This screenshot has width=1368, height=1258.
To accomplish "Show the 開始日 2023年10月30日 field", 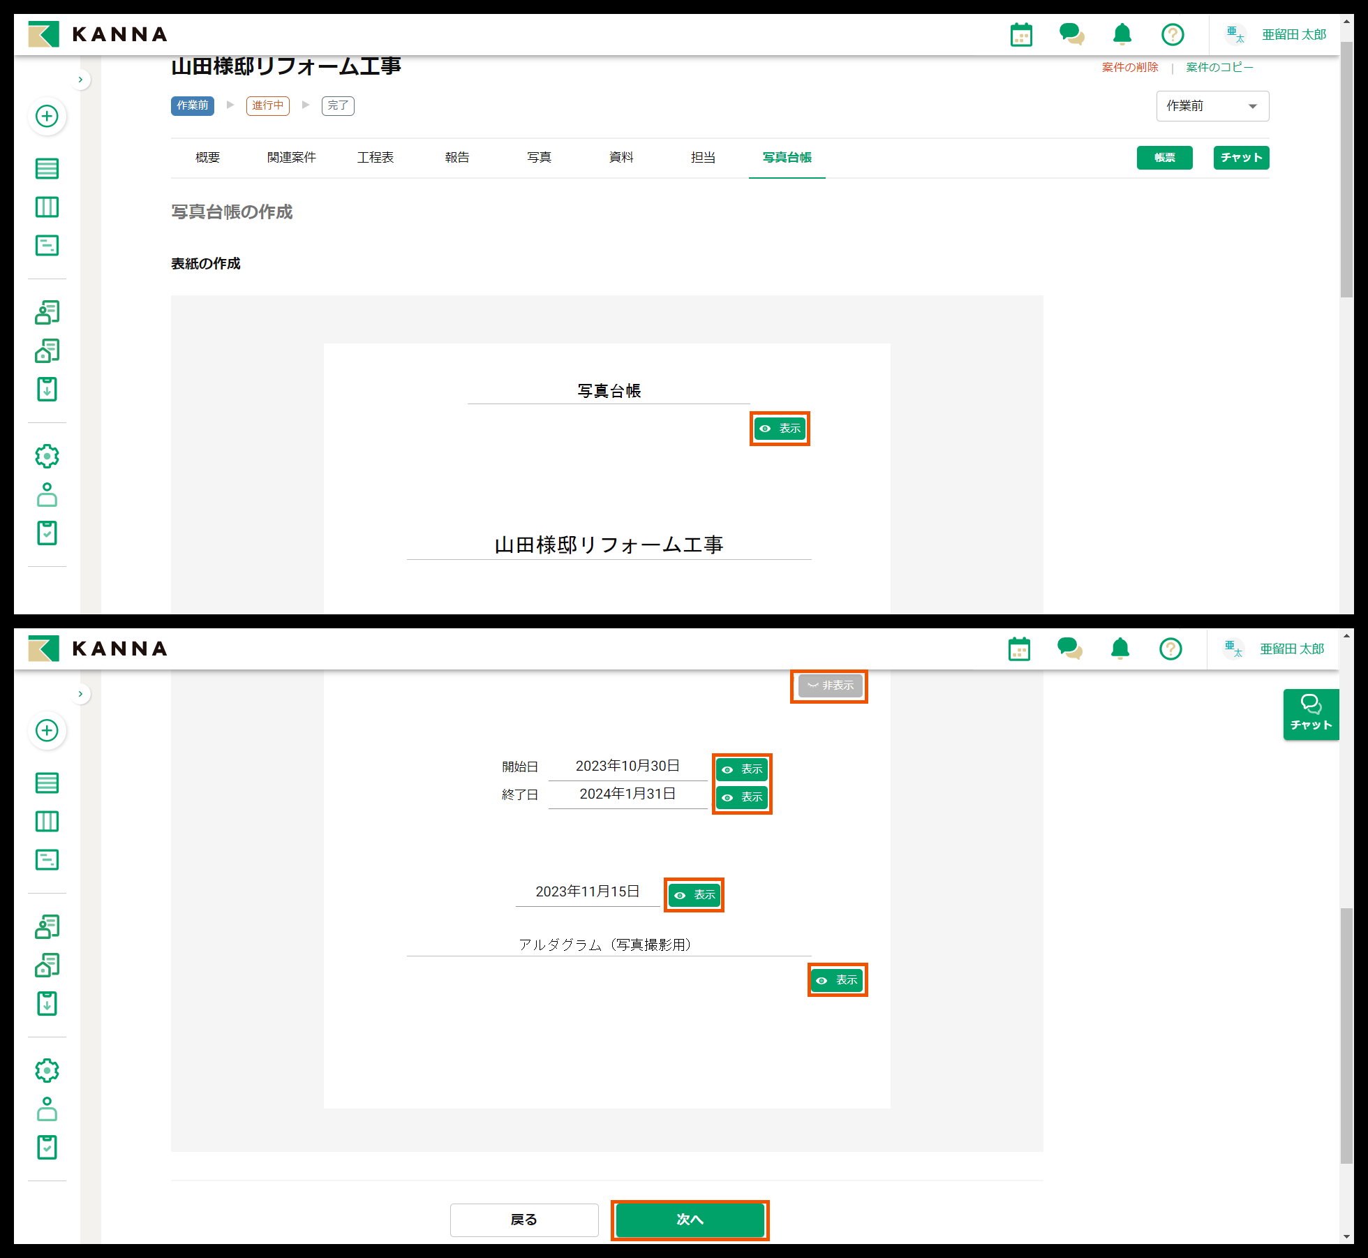I will click(741, 769).
